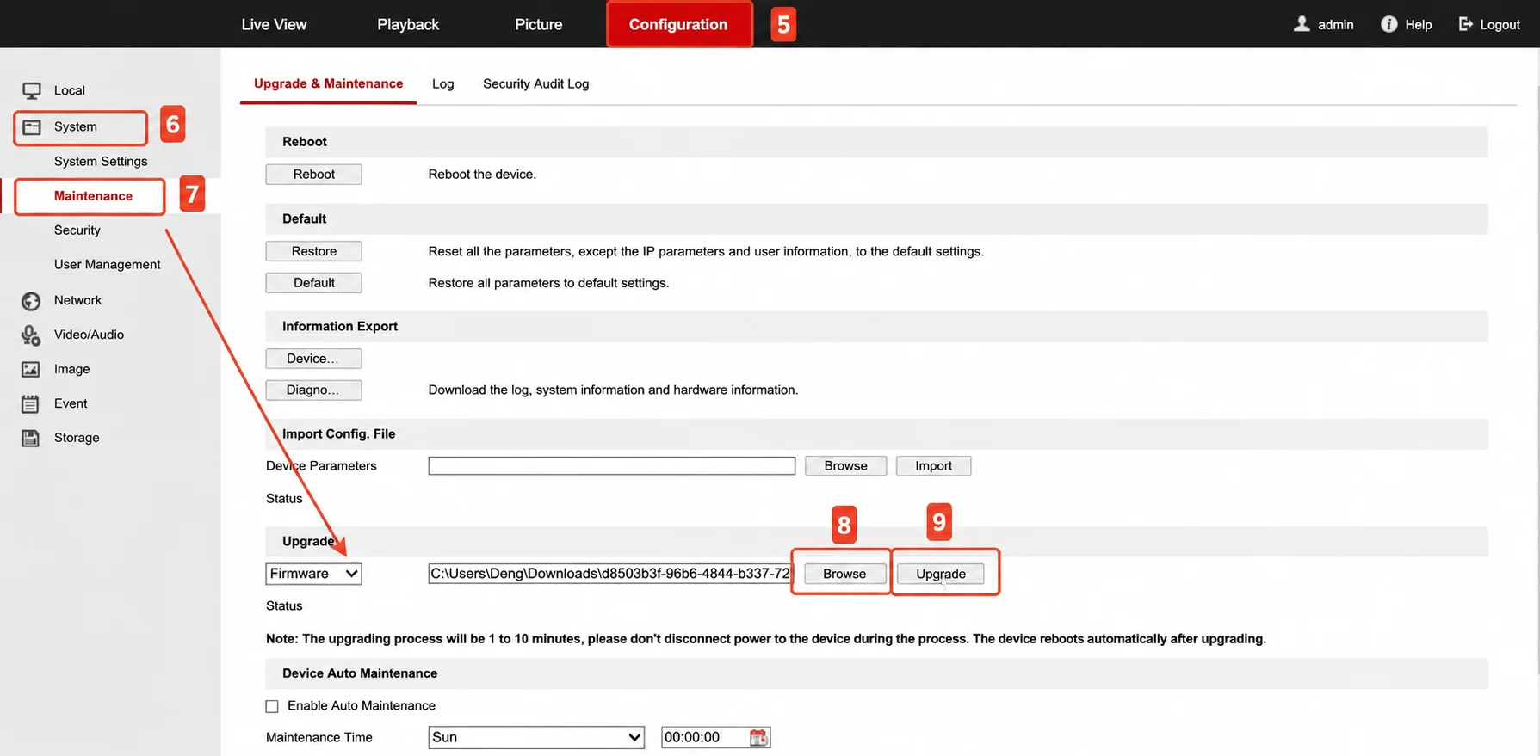Open the Log tab
The height and width of the screenshot is (756, 1540).
point(442,83)
